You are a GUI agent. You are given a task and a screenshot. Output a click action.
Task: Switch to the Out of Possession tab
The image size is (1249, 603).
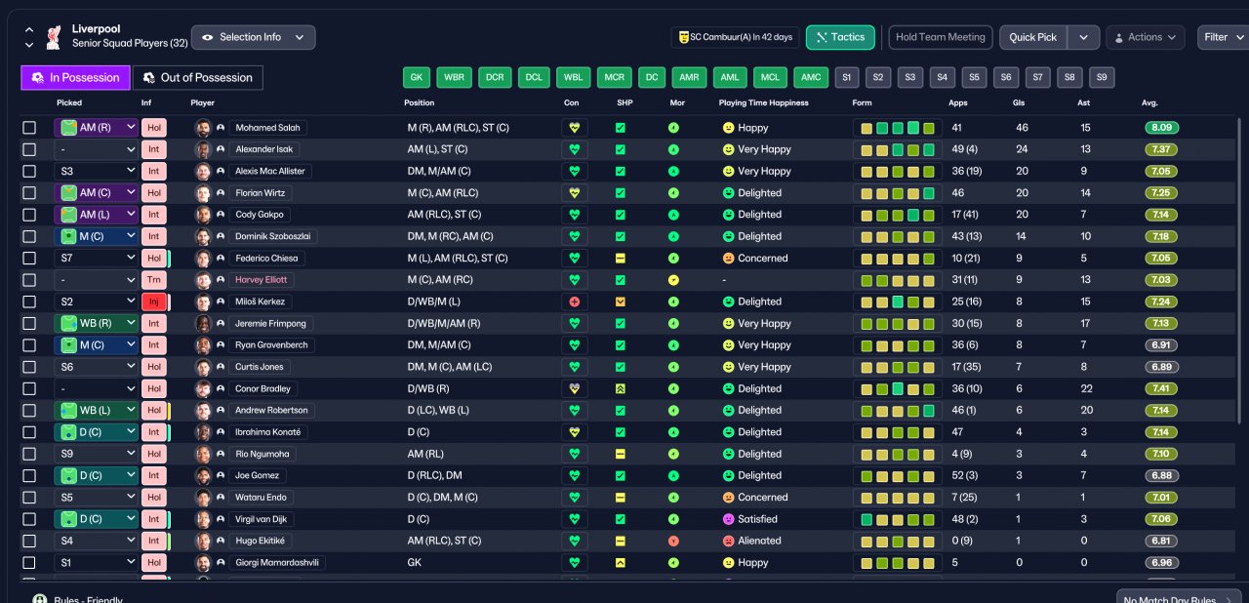[197, 78]
